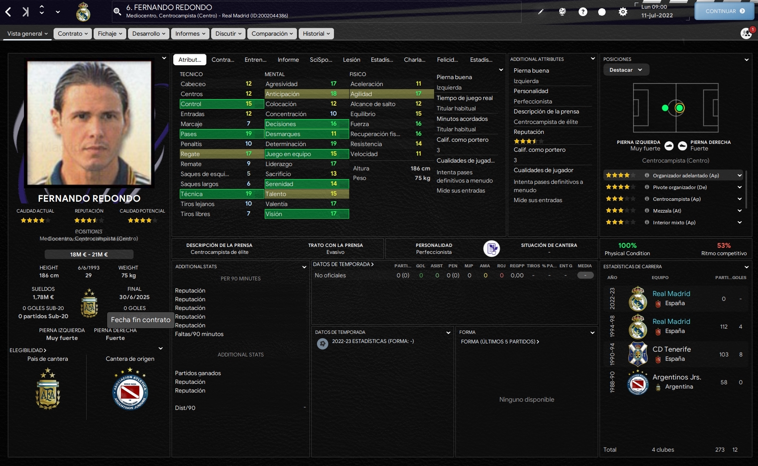Click the personality notebook icon
This screenshot has width=758, height=466.
click(492, 249)
